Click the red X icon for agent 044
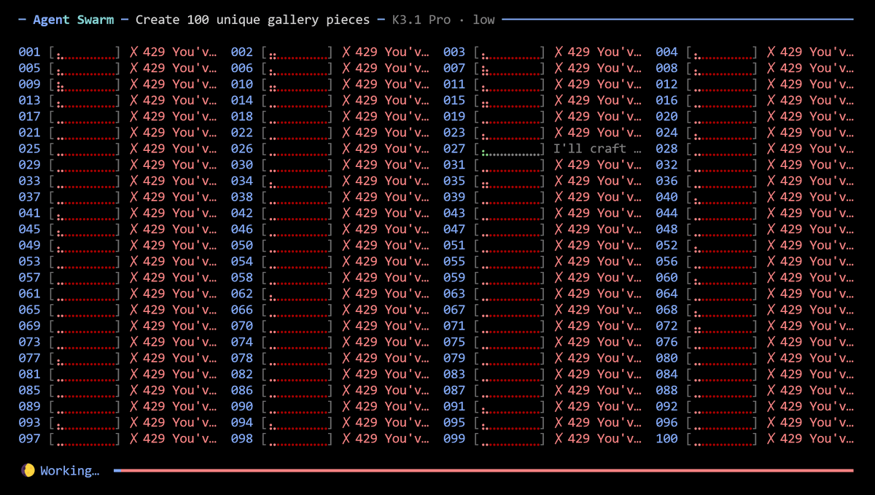 click(771, 213)
